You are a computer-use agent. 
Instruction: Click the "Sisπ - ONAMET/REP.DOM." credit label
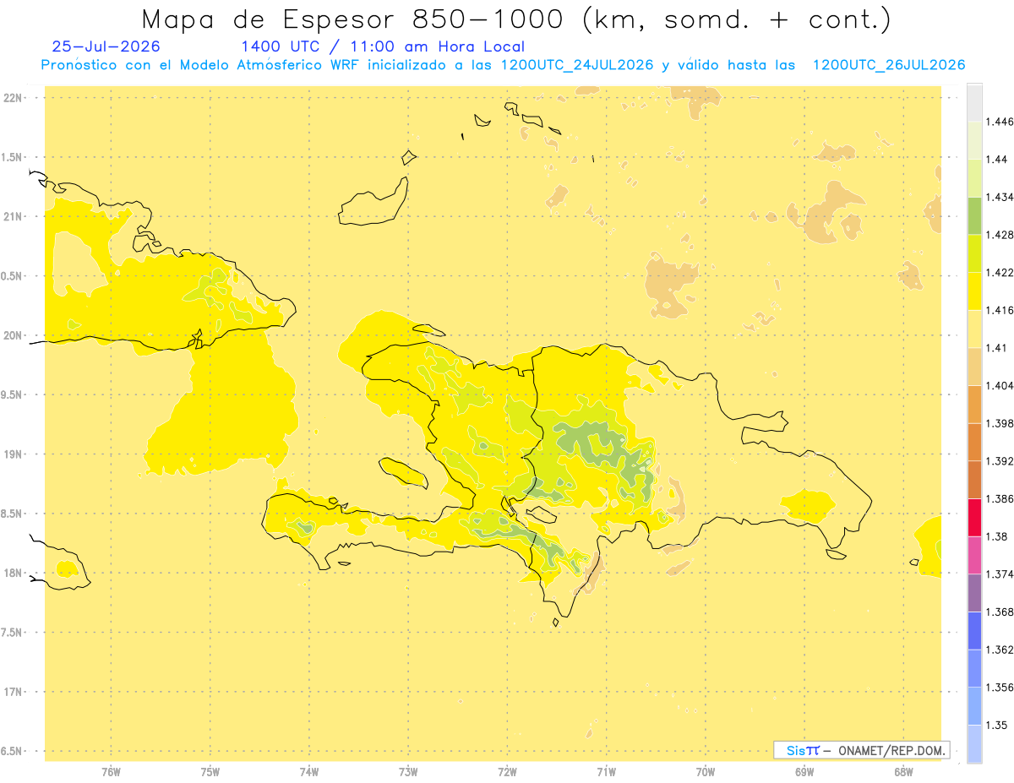click(x=862, y=750)
